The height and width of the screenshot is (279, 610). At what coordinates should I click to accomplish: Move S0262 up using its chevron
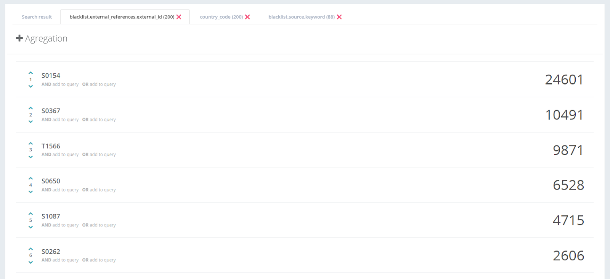tap(30, 249)
